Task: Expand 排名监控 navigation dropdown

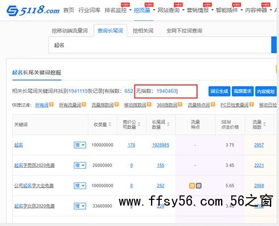Action: [130, 10]
